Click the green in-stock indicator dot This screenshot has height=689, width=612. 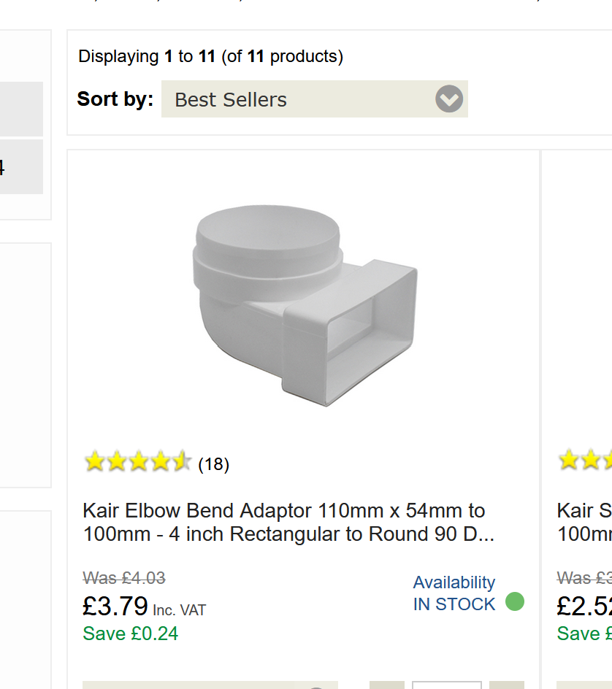point(515,602)
